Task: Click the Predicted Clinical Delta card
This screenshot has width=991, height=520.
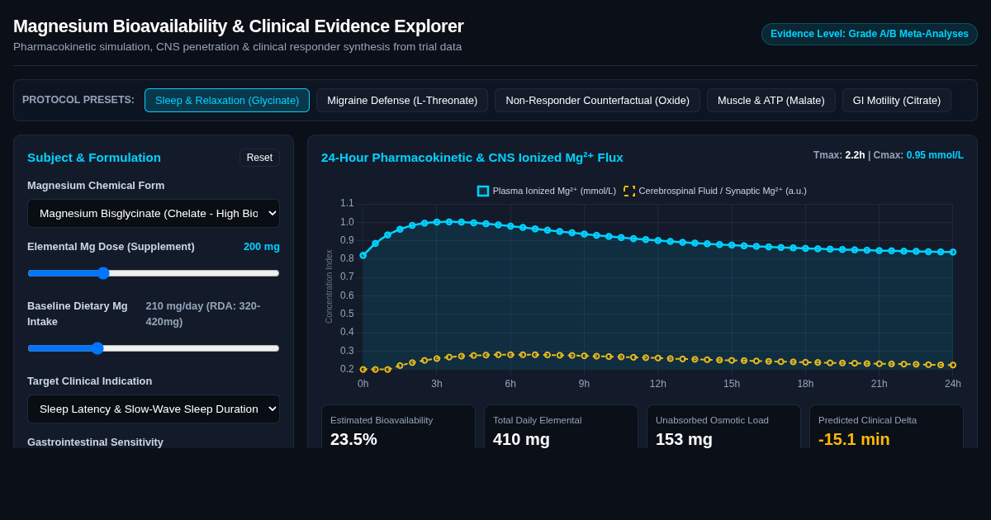Action: pos(886,427)
